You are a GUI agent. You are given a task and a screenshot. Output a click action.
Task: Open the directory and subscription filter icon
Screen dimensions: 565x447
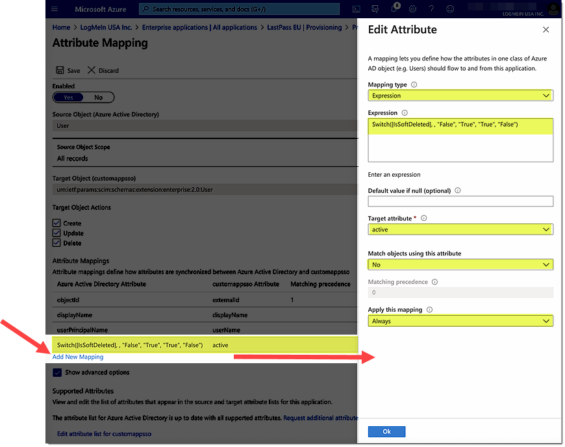[375, 9]
